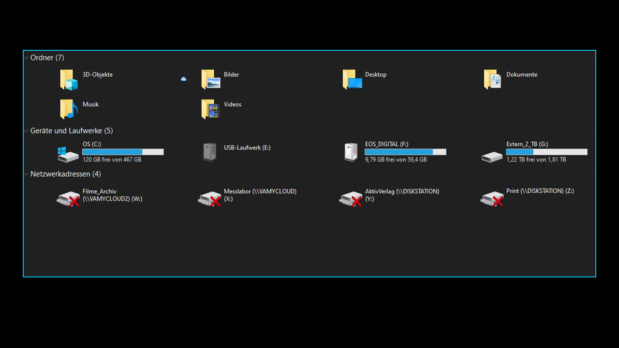Click the OneDrive cloud status icon
Viewport: 619px width, 348px height.
tap(184, 79)
